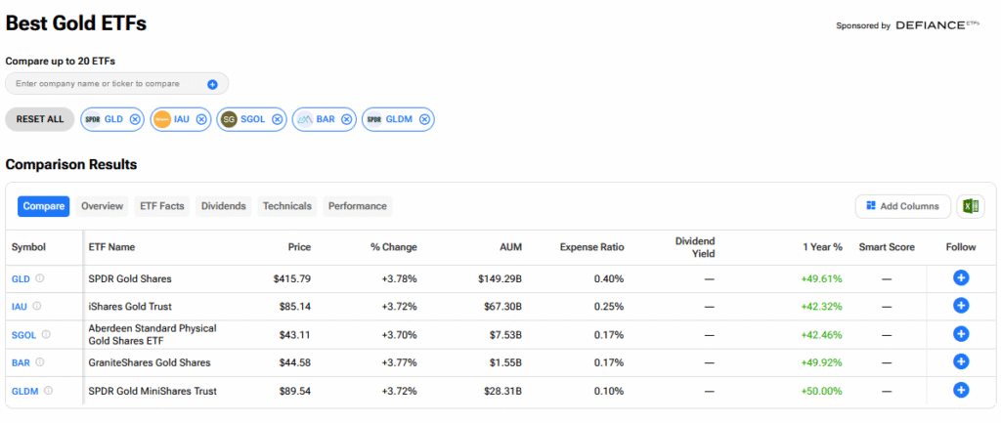The width and height of the screenshot is (1001, 423).
Task: Click the 0.10% expense ratio value
Action: coord(610,391)
